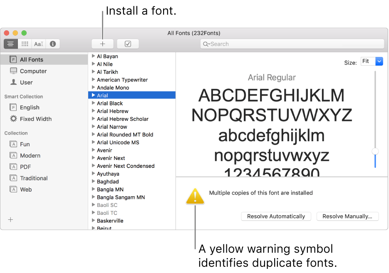The height and width of the screenshot is (273, 389).
Task: Click the yellow warning triangle icon
Action: [195, 197]
